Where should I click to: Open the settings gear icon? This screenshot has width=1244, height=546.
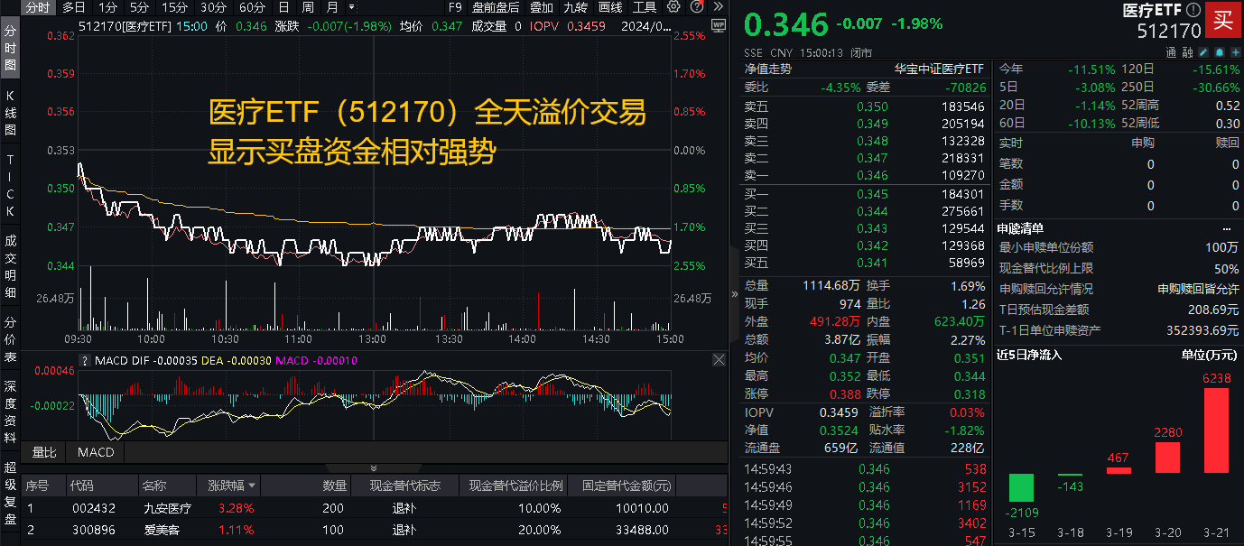point(673,7)
